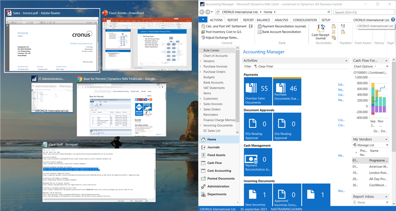Switch to the IT Administration window thumbnail

point(52,98)
